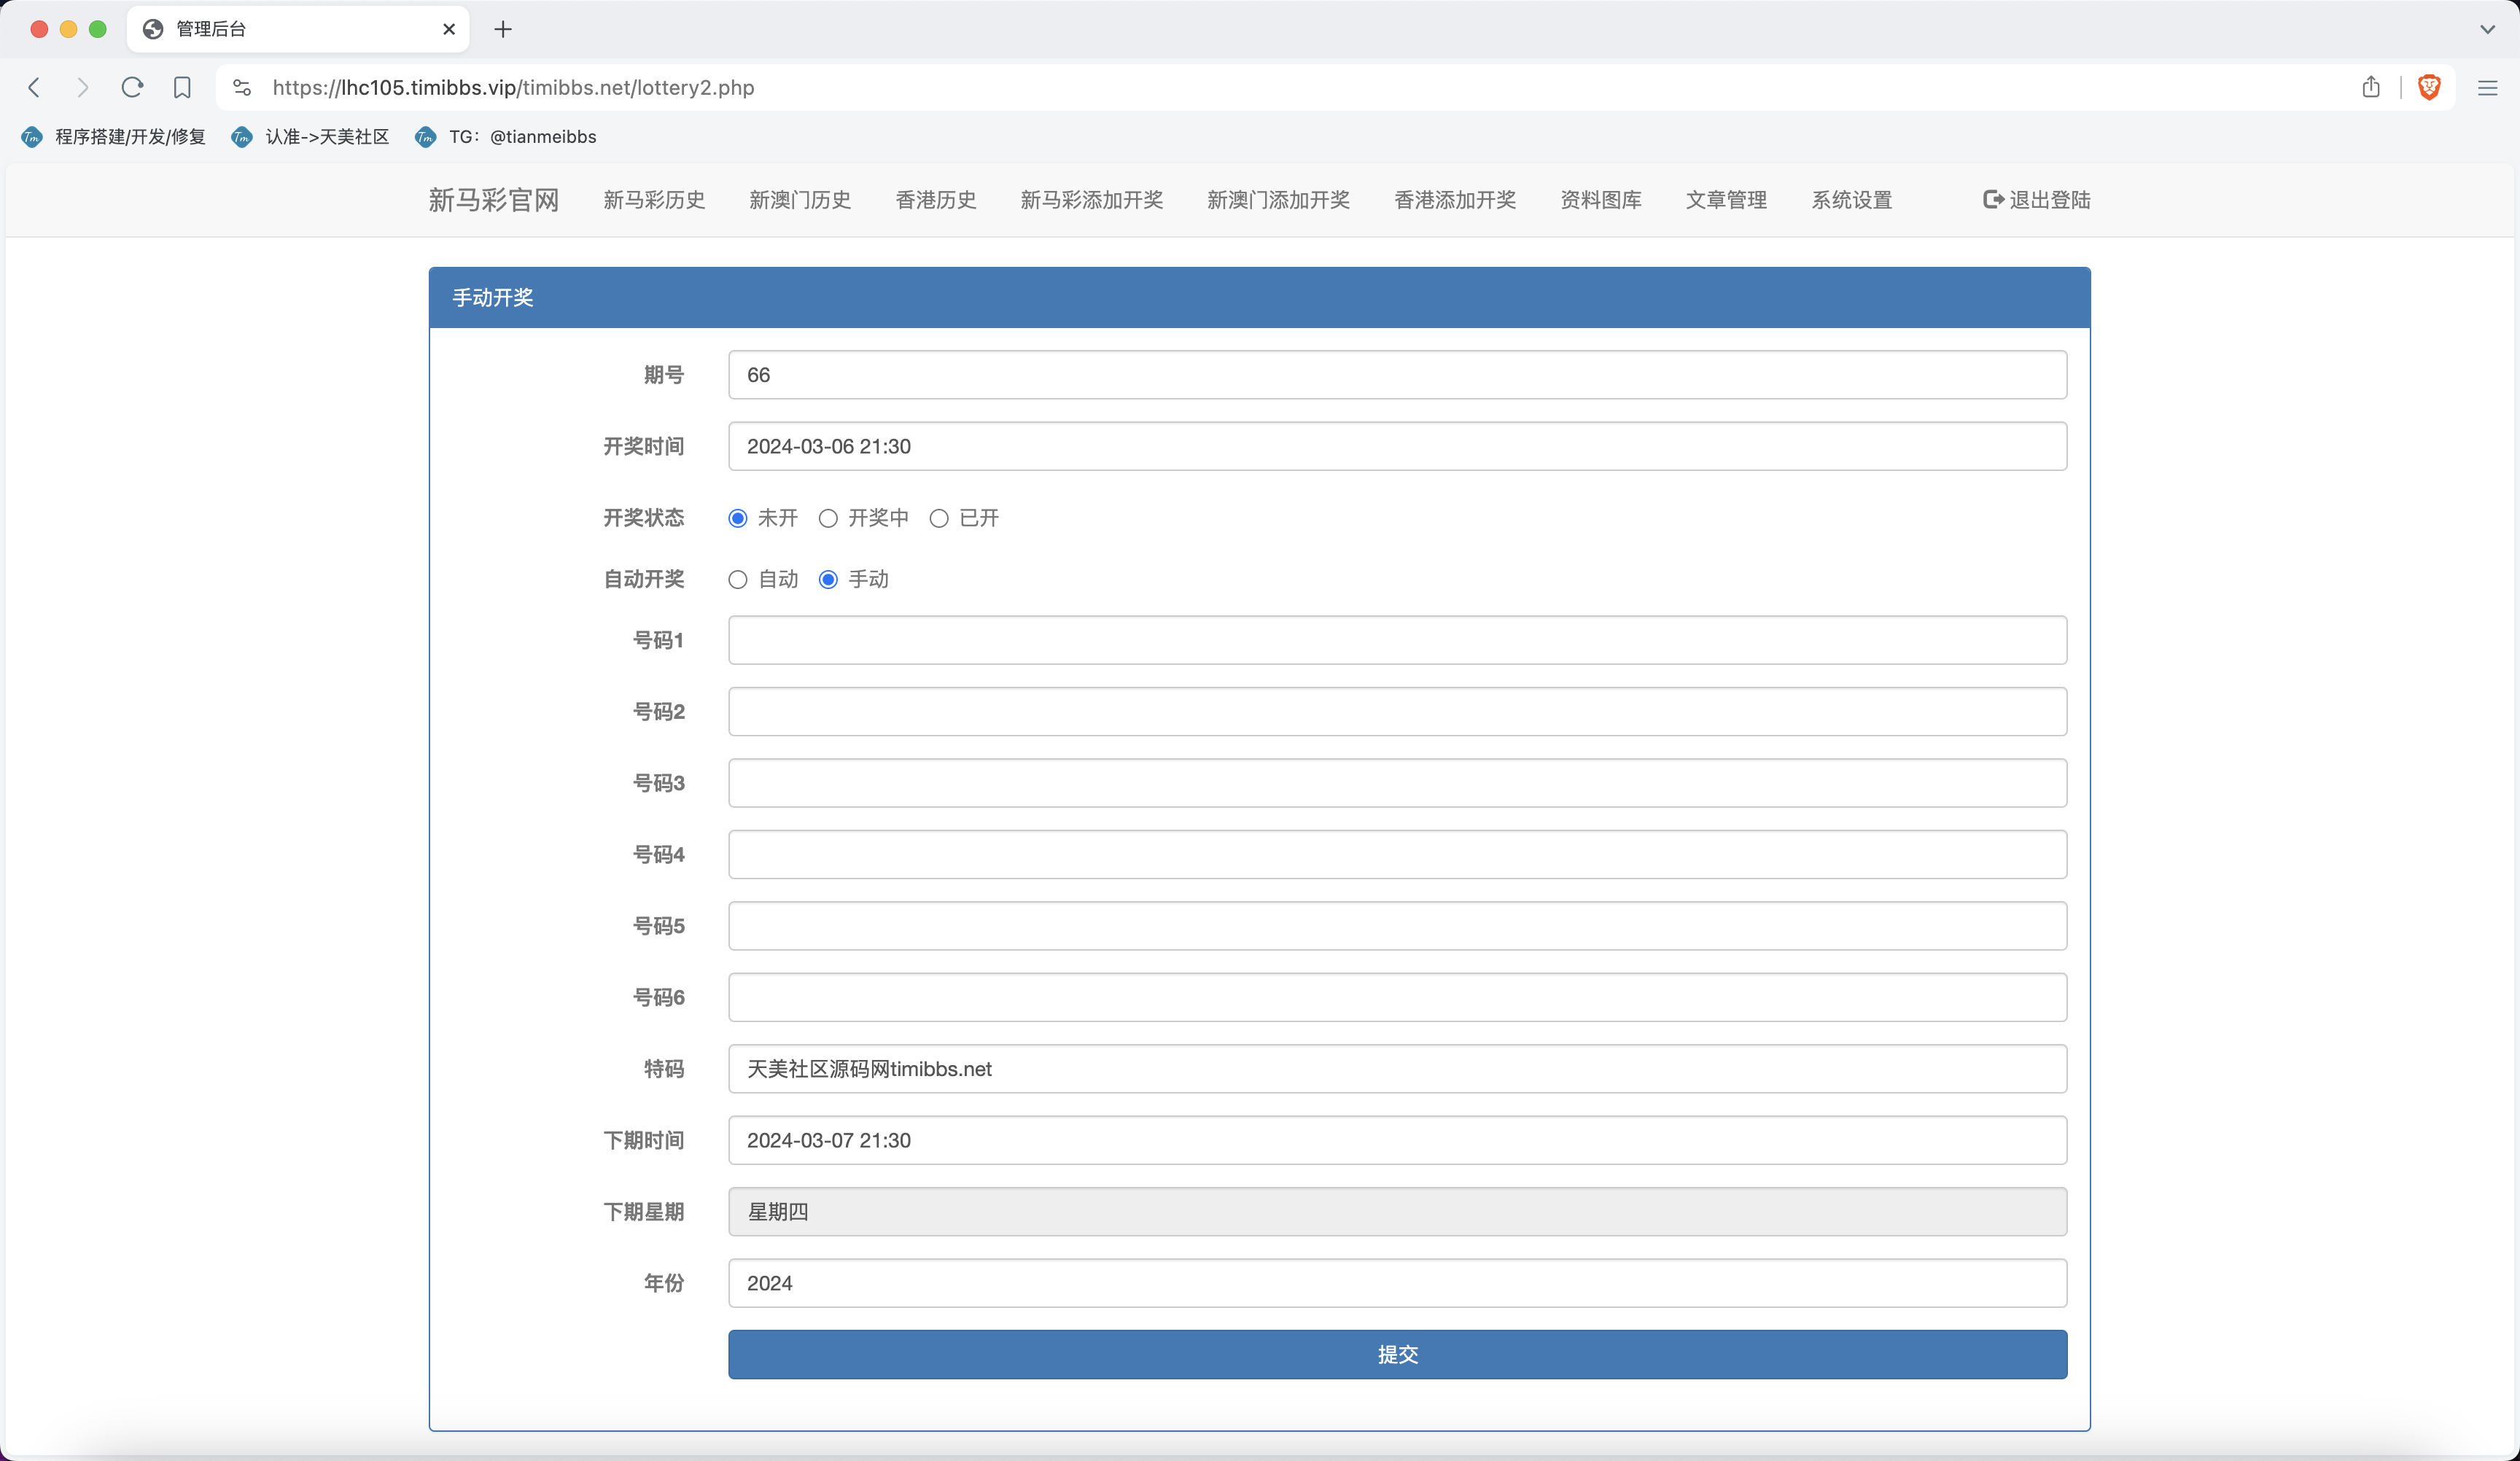Select the 已开 status radio button
This screenshot has width=2520, height=1461.
(x=939, y=518)
